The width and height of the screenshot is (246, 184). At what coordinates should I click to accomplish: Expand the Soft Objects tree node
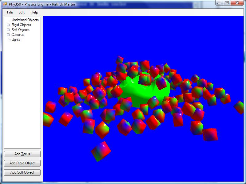8,30
